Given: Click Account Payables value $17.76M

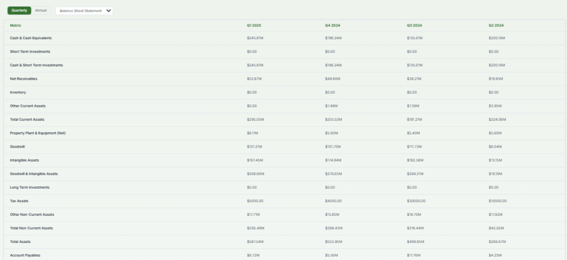Looking at the screenshot, I should (x=414, y=256).
